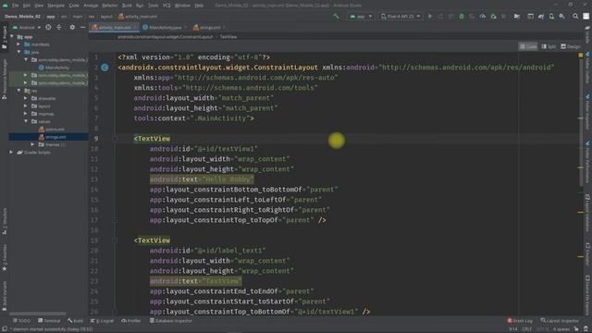Select MainActivity in project tree
This screenshot has height=333, width=592.
54,68
